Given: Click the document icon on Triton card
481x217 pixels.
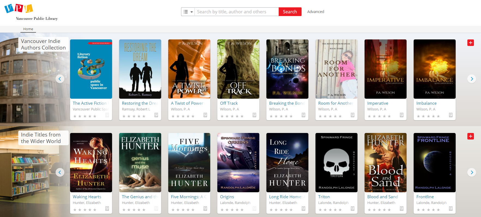Looking at the screenshot, I should [x=353, y=209].
